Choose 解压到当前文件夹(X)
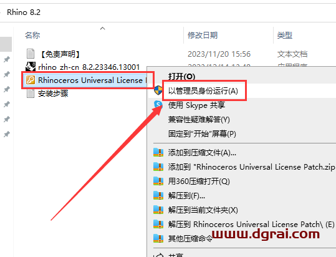Screen dimensions: 336x257 click(203, 210)
